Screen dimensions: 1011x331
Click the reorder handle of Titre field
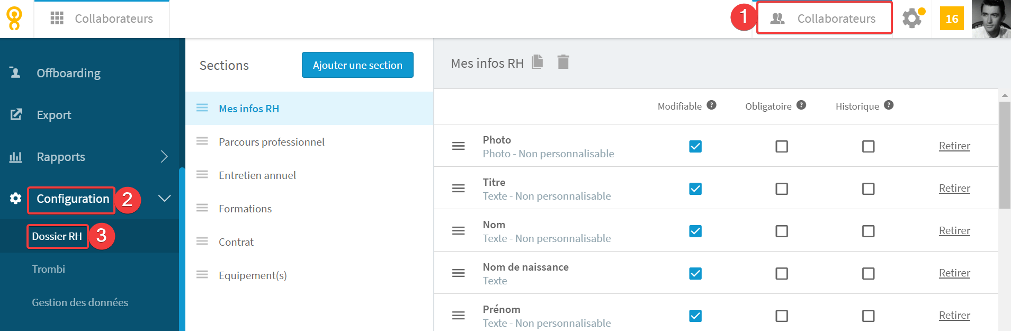point(458,188)
